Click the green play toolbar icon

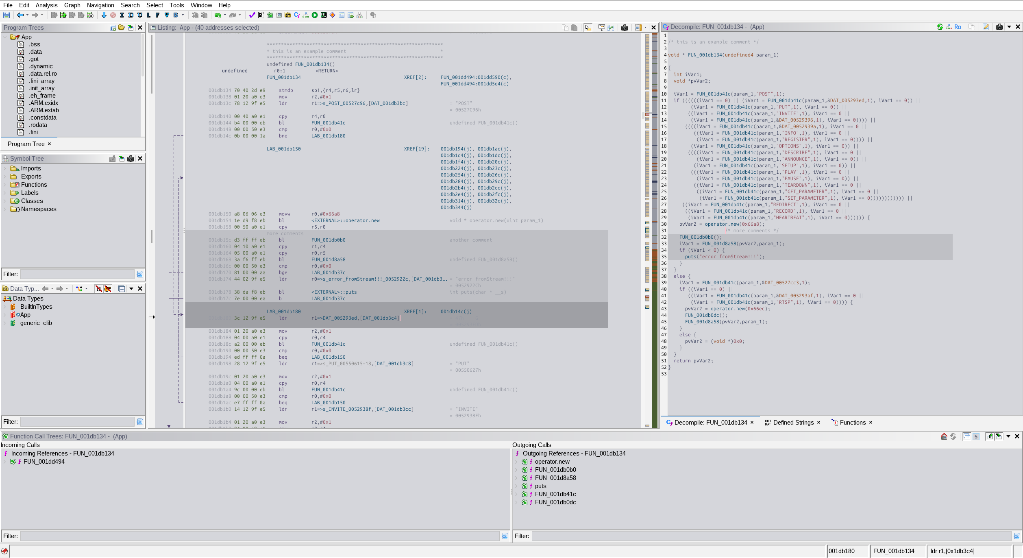pyautogui.click(x=315, y=15)
